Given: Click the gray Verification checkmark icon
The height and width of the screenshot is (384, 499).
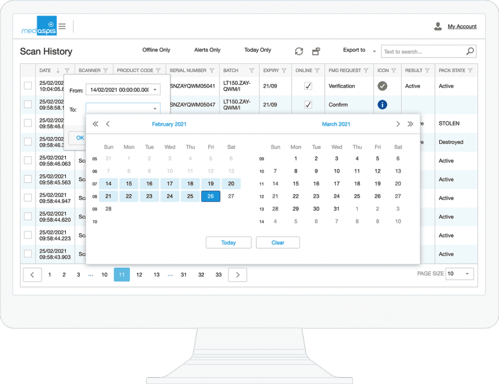Looking at the screenshot, I should (x=382, y=86).
